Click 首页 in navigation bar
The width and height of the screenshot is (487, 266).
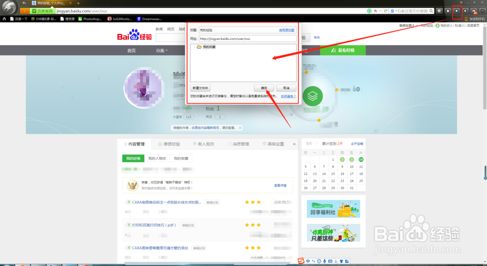point(131,50)
